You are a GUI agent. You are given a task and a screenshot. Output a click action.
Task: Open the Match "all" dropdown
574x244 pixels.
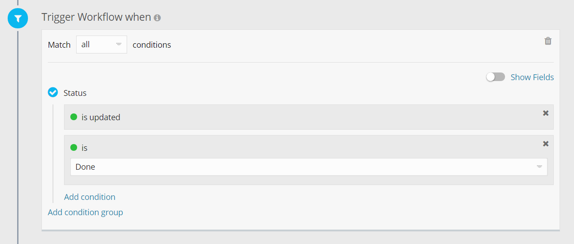101,45
